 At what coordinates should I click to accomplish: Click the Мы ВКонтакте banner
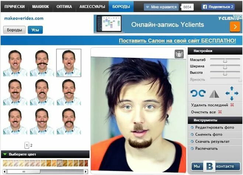point(216,167)
